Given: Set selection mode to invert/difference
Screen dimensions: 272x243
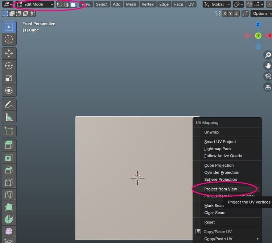Looking at the screenshot, I should click(25, 13).
